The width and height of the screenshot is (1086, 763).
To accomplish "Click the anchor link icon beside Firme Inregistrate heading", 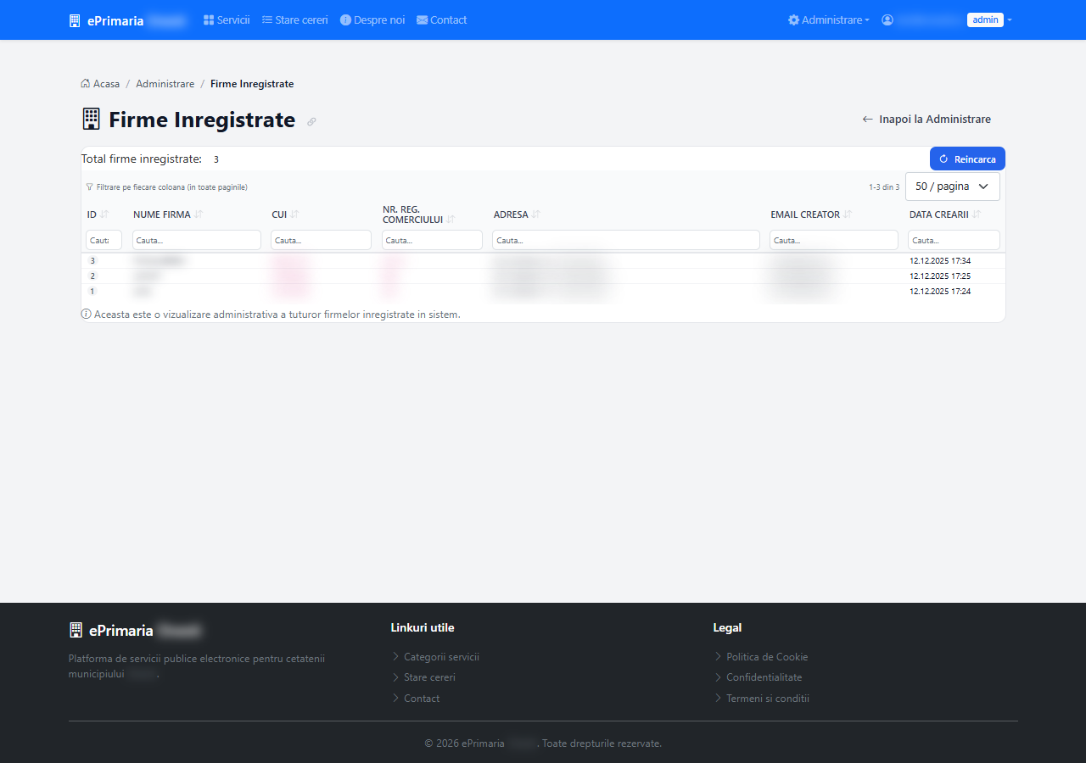I will pyautogui.click(x=311, y=122).
